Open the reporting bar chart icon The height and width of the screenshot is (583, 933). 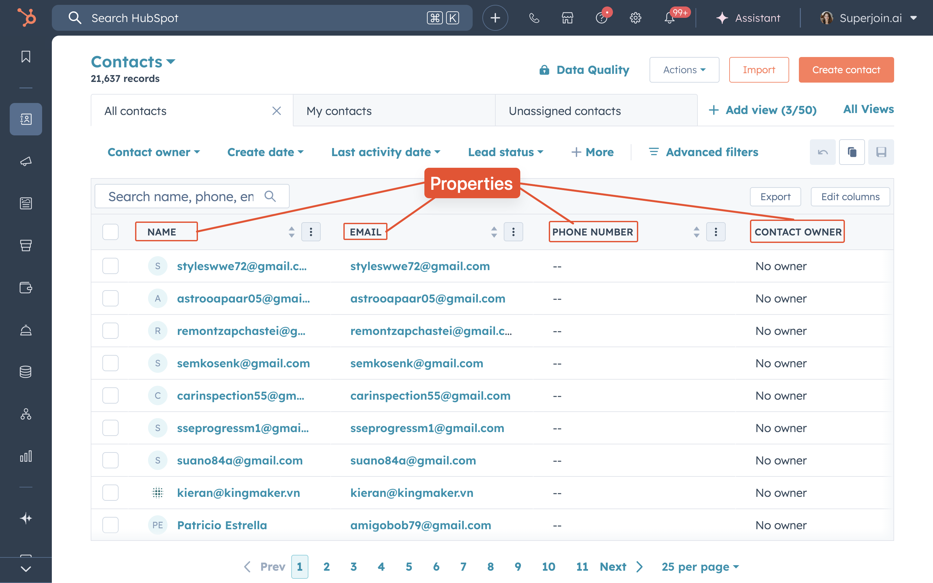pyautogui.click(x=26, y=457)
